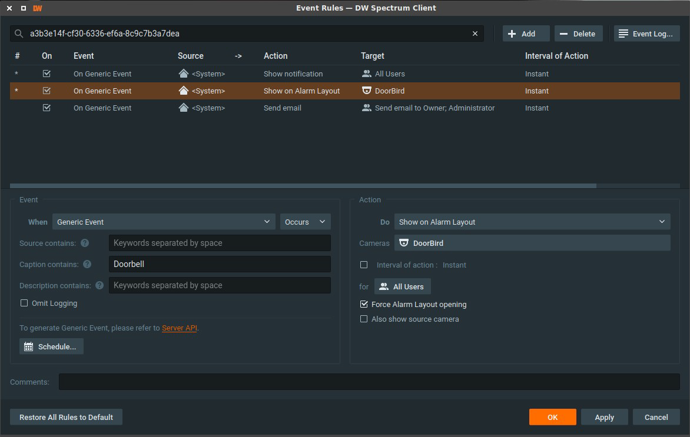Choose users via All Users button
The image size is (690, 437).
[403, 286]
